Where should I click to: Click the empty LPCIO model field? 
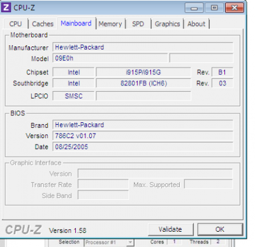tap(143, 96)
